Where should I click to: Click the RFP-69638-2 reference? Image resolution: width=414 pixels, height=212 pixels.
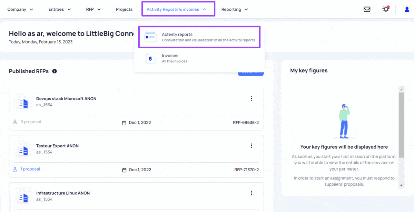246,123
